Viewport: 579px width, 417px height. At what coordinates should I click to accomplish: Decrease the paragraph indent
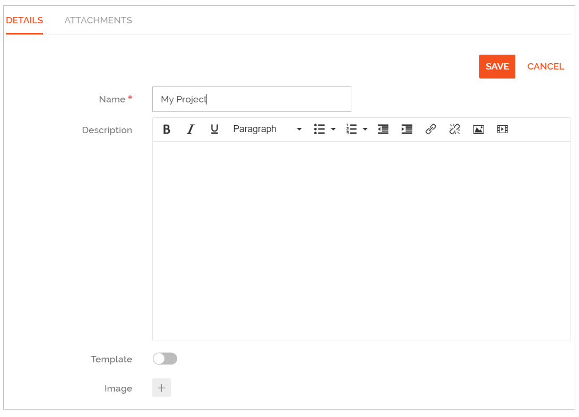pos(383,129)
